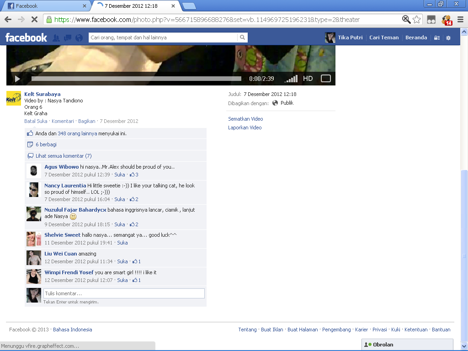Click the Kelt logo thumbnail
The height and width of the screenshot is (351, 468).
click(14, 98)
